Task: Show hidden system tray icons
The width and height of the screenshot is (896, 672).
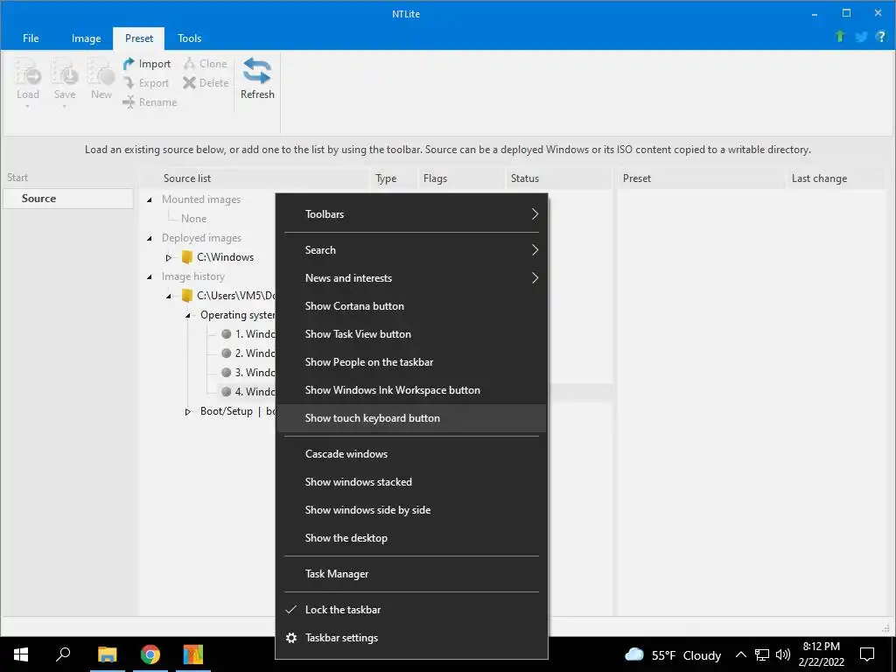Action: (x=740, y=654)
